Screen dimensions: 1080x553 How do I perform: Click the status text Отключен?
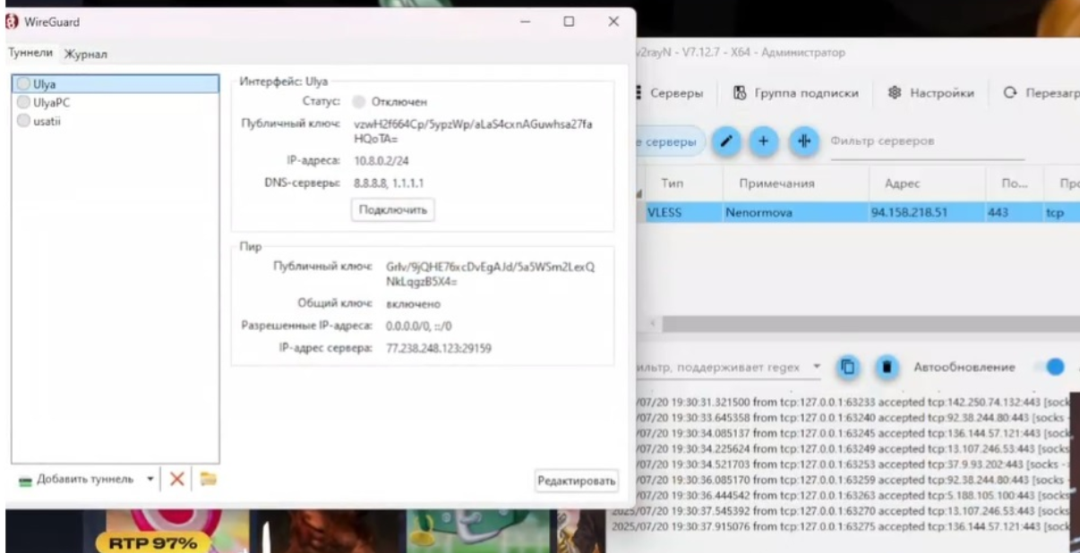click(399, 102)
